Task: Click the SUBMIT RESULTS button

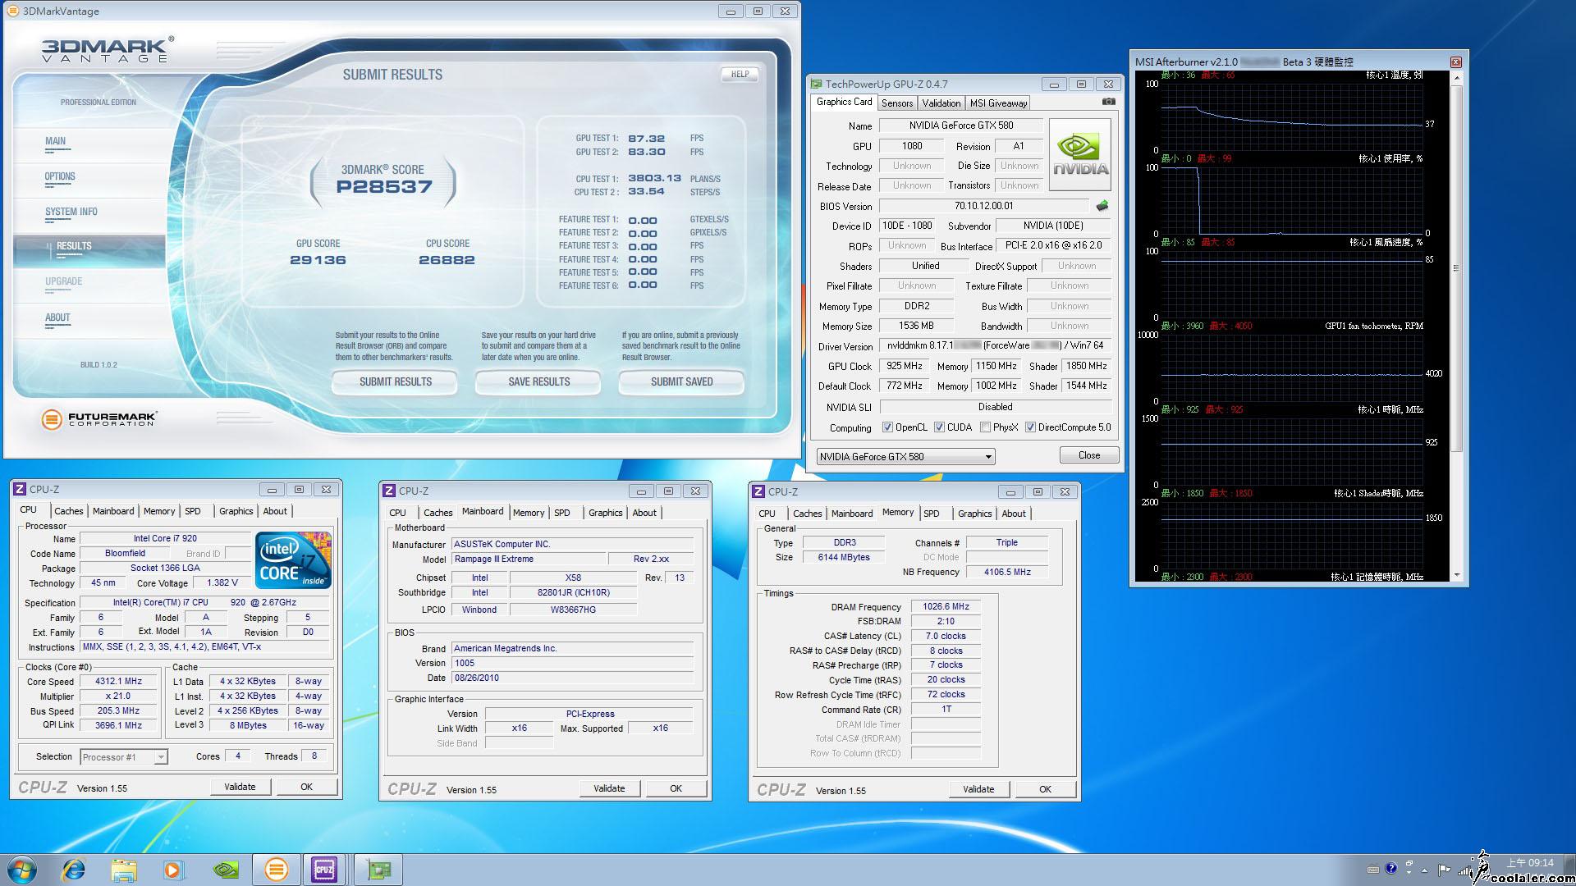Action: tap(395, 381)
